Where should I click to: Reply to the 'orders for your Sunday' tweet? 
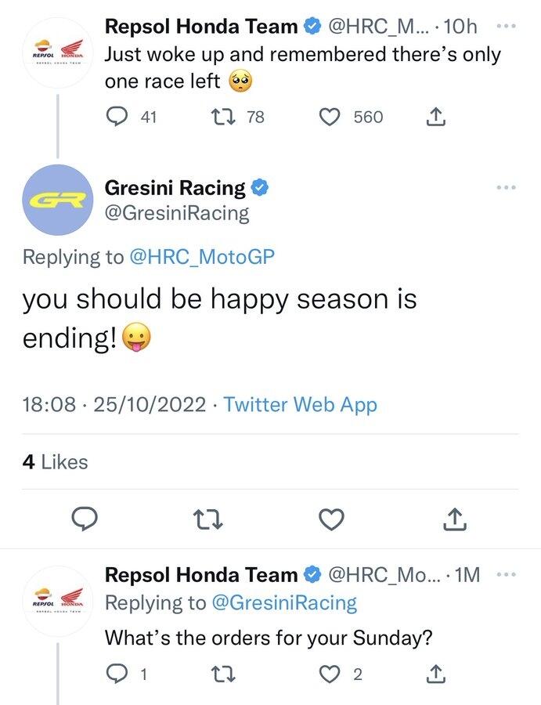point(117,673)
